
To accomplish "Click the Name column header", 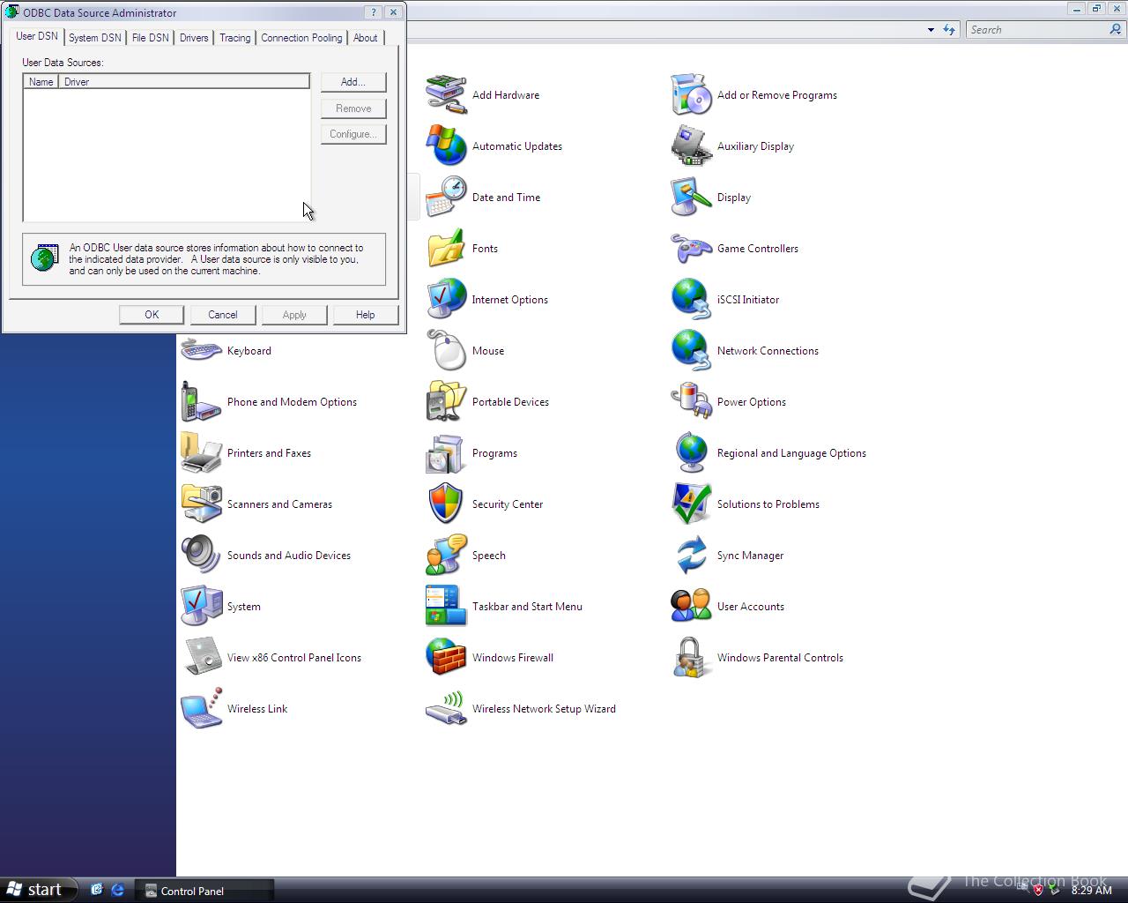I will [41, 82].
